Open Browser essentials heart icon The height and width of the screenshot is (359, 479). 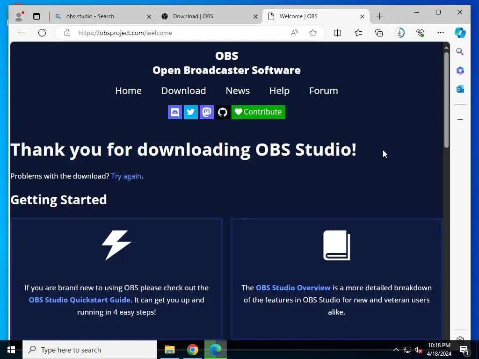click(x=420, y=33)
